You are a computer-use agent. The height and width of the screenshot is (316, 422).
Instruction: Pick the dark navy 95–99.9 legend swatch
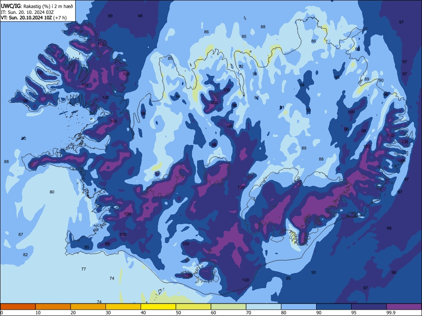click(369, 307)
